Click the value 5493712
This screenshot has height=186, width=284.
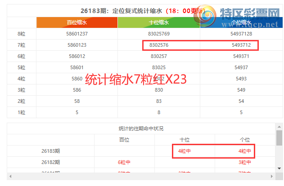(241, 45)
